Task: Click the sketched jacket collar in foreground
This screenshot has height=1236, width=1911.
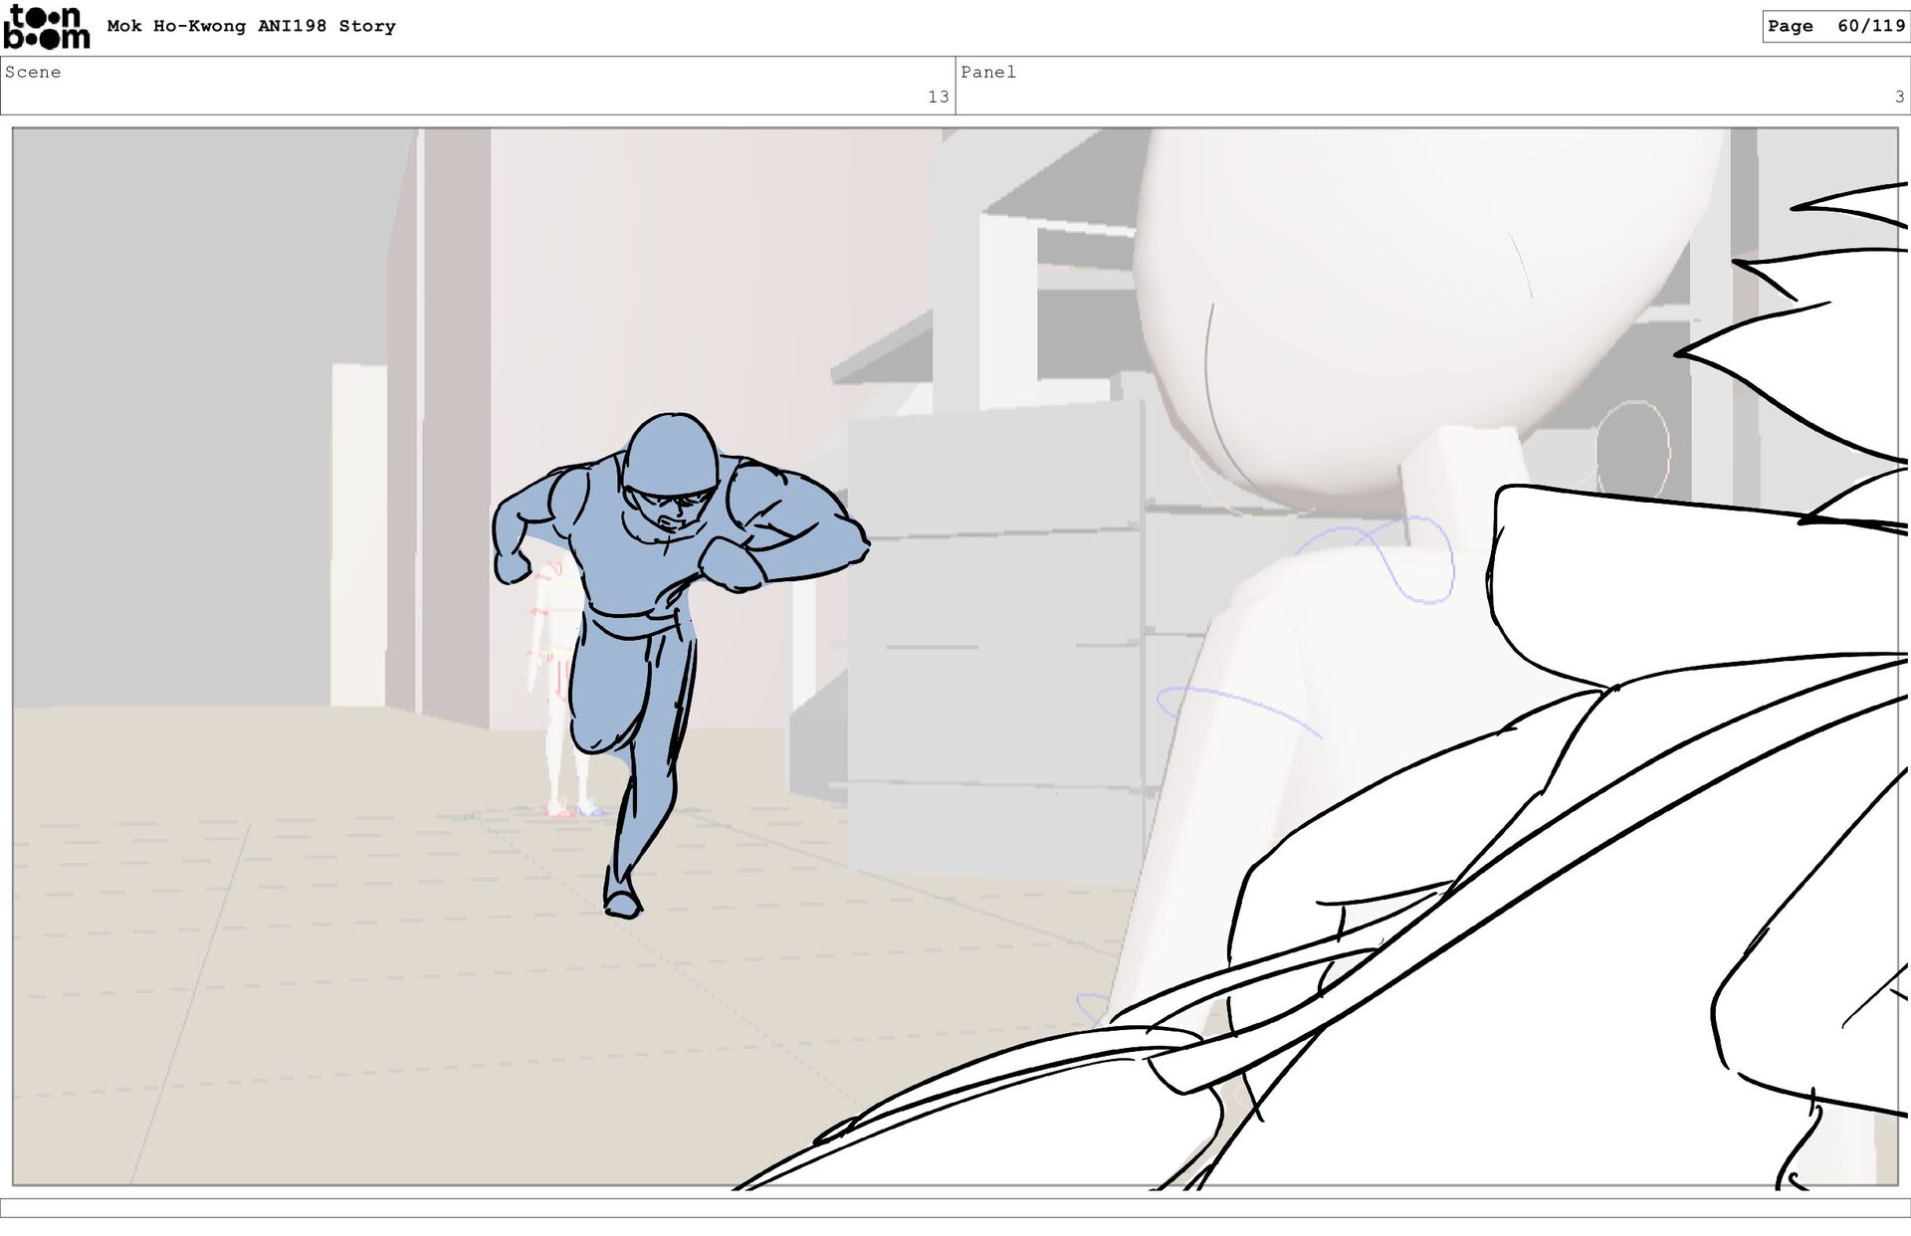Action: [x=1692, y=587]
